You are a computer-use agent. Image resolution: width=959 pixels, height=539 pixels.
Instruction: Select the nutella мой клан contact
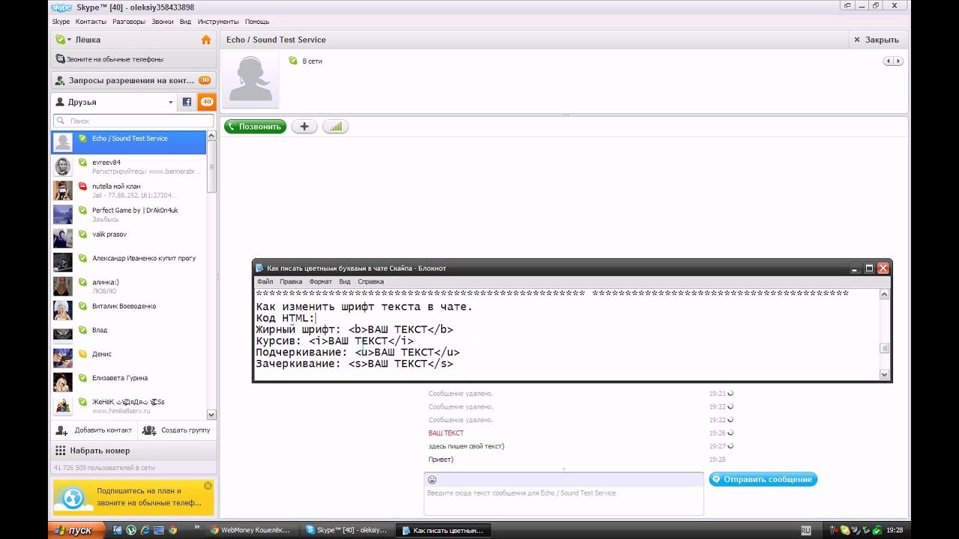coord(128,190)
